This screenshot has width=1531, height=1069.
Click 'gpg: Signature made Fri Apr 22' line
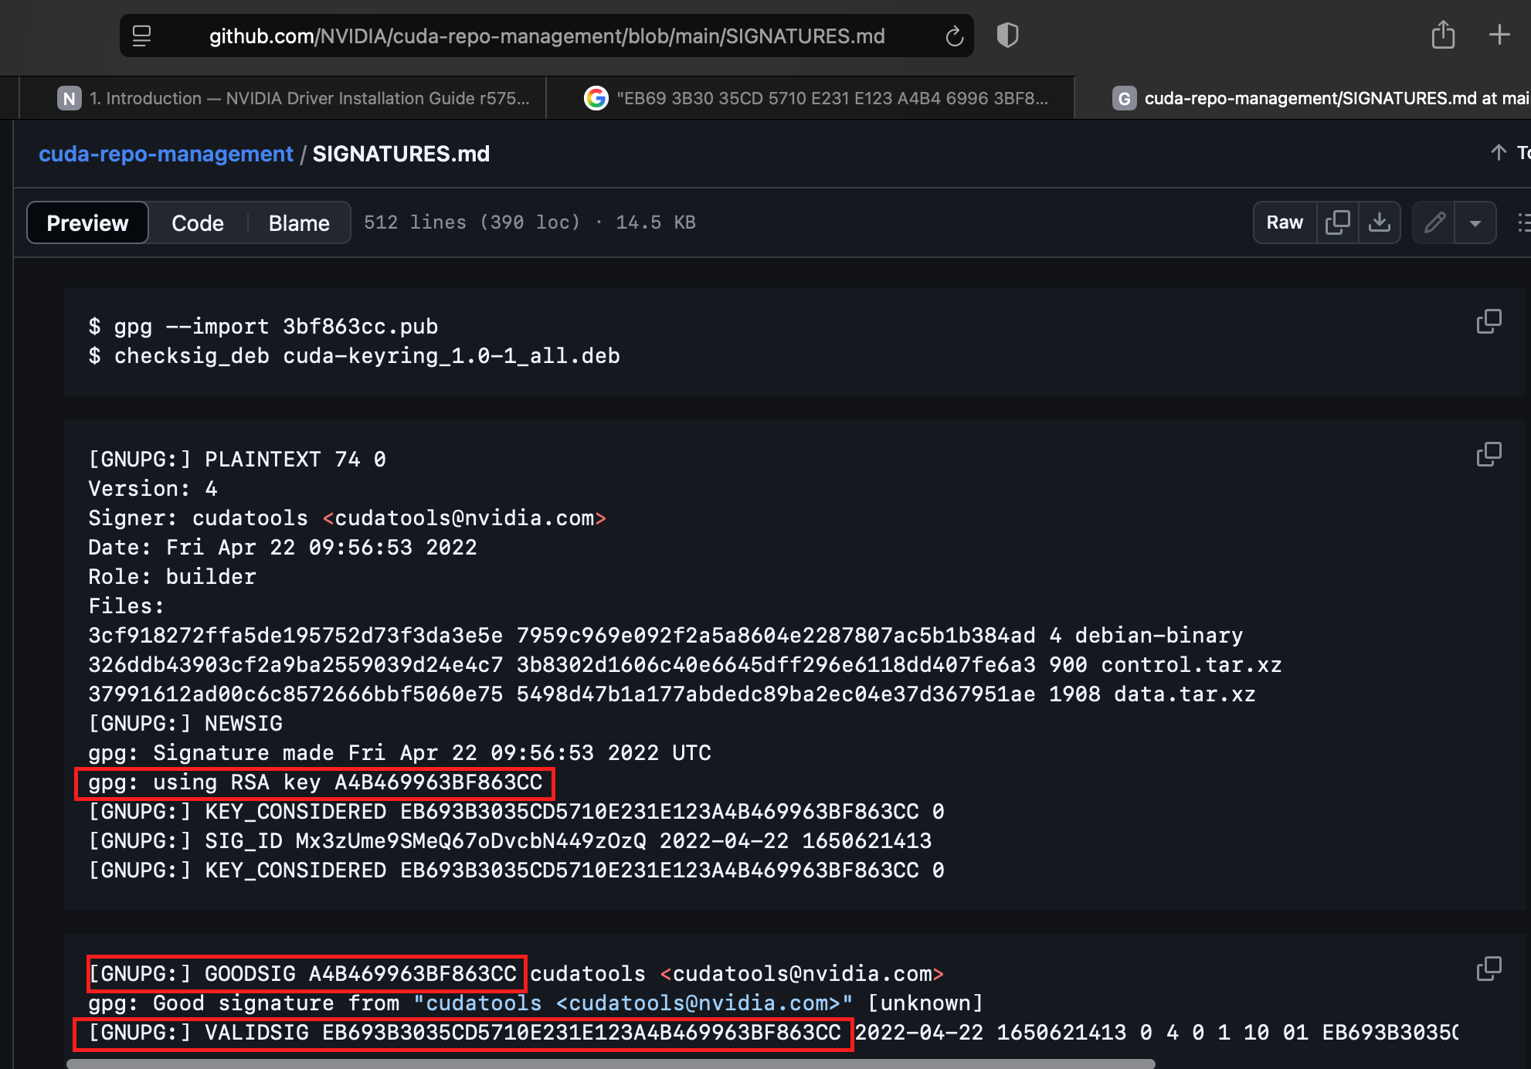point(399,753)
